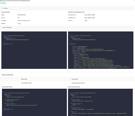The image size is (135, 116).
Task: Click the Start Date Time & End Date Time heading
Action: 76,12
